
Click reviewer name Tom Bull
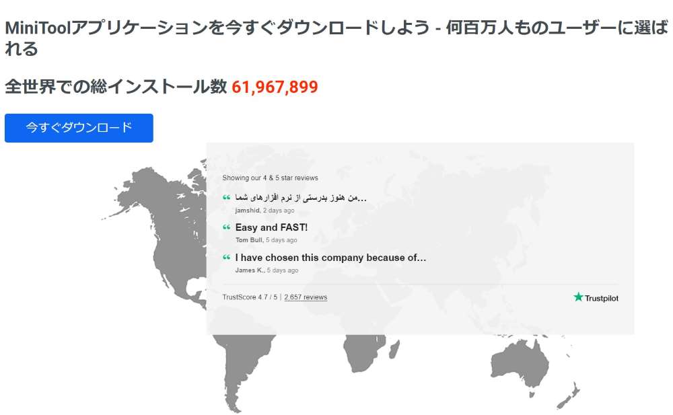[249, 240]
